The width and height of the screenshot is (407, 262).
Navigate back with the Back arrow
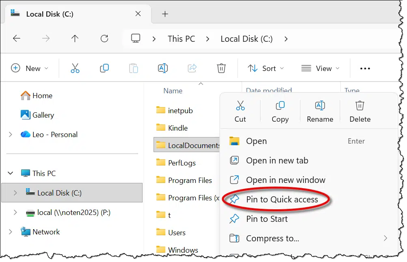[16, 39]
